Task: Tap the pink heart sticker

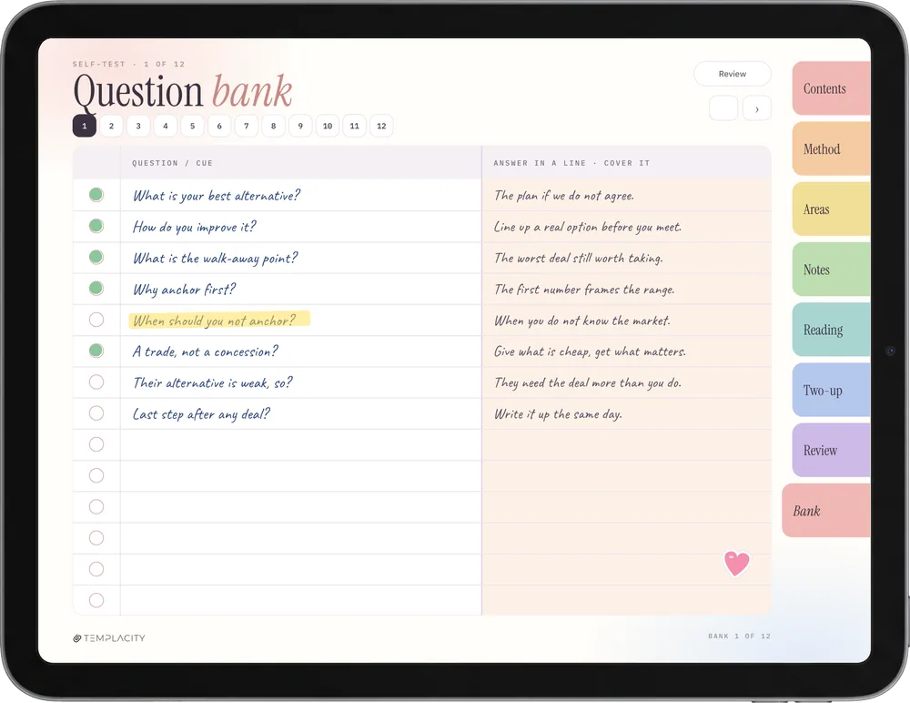Action: [x=736, y=563]
